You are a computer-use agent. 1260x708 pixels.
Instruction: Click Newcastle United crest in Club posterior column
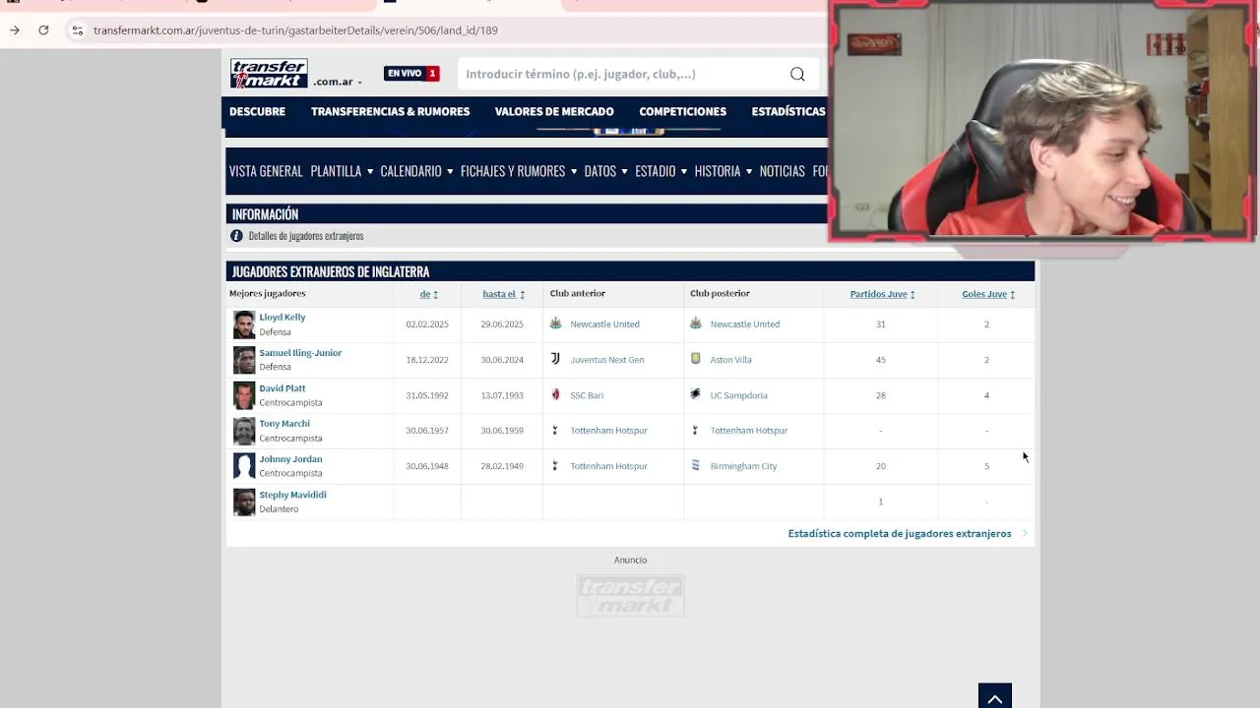click(696, 324)
